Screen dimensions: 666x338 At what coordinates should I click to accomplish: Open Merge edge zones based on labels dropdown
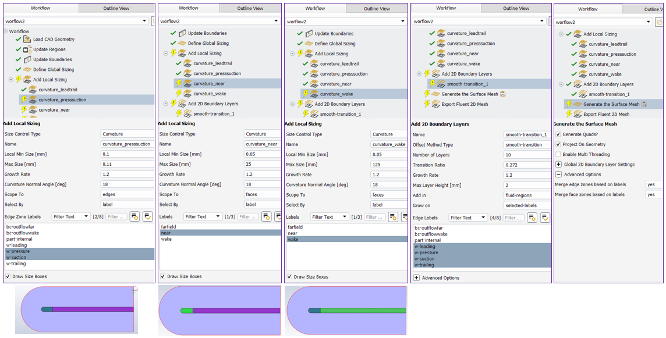coord(654,184)
